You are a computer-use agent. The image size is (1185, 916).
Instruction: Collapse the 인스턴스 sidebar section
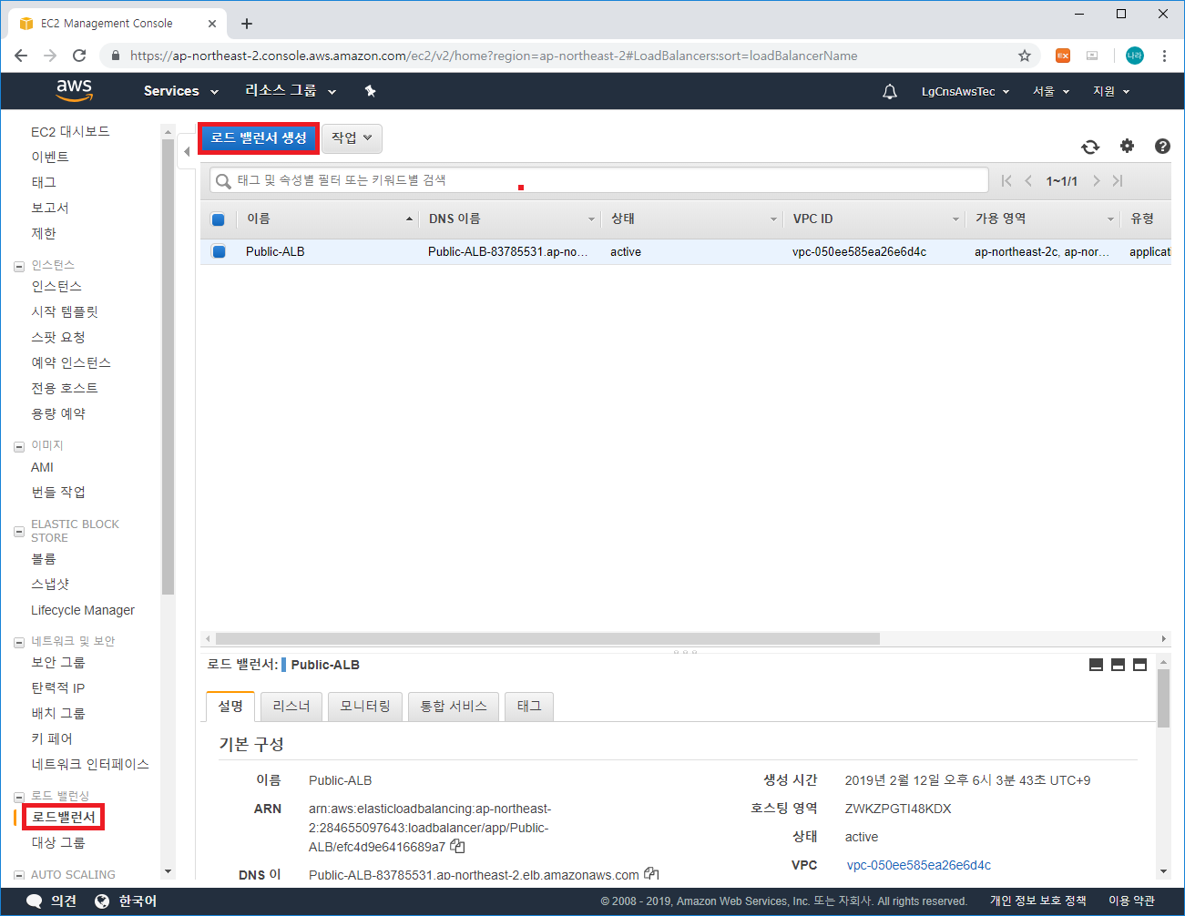(x=18, y=267)
